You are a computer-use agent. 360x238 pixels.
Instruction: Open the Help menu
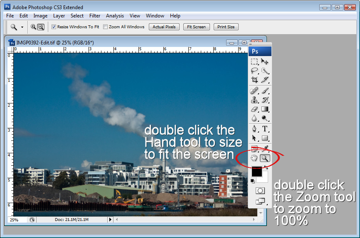pyautogui.click(x=175, y=16)
